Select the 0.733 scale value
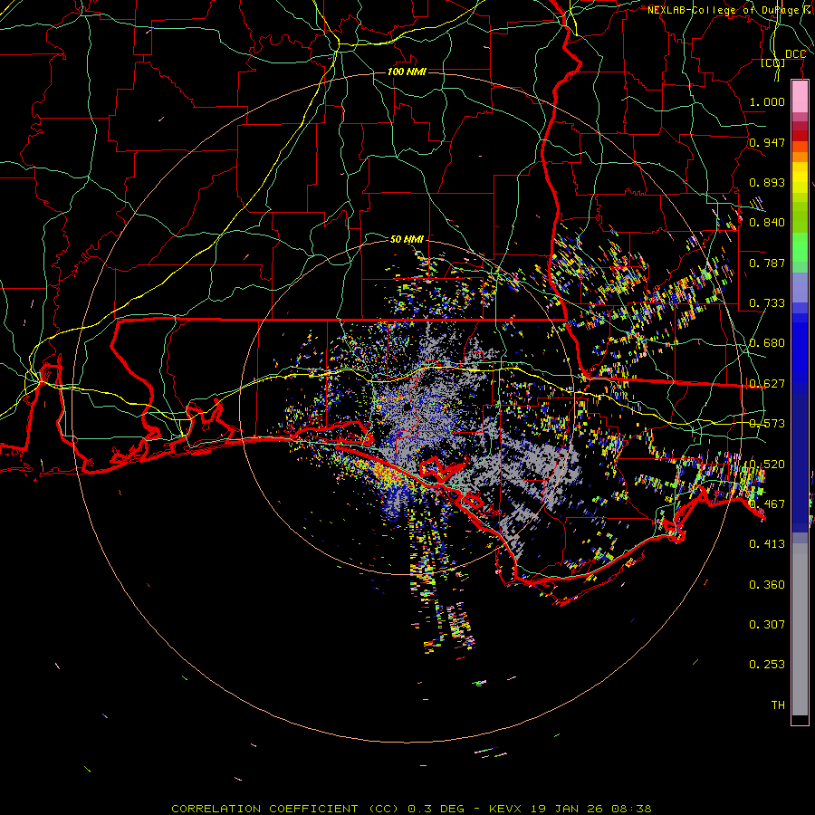 [x=767, y=303]
